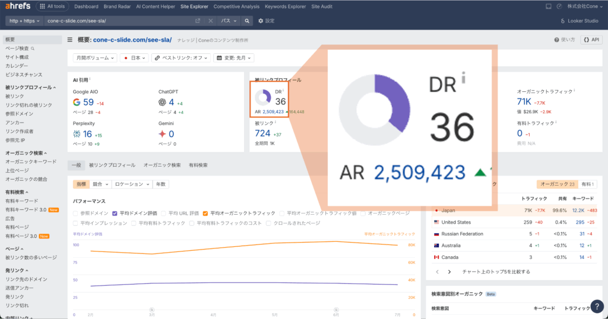
Task: Click info icon beside オーガニックトラフィック
Action: click(574, 90)
